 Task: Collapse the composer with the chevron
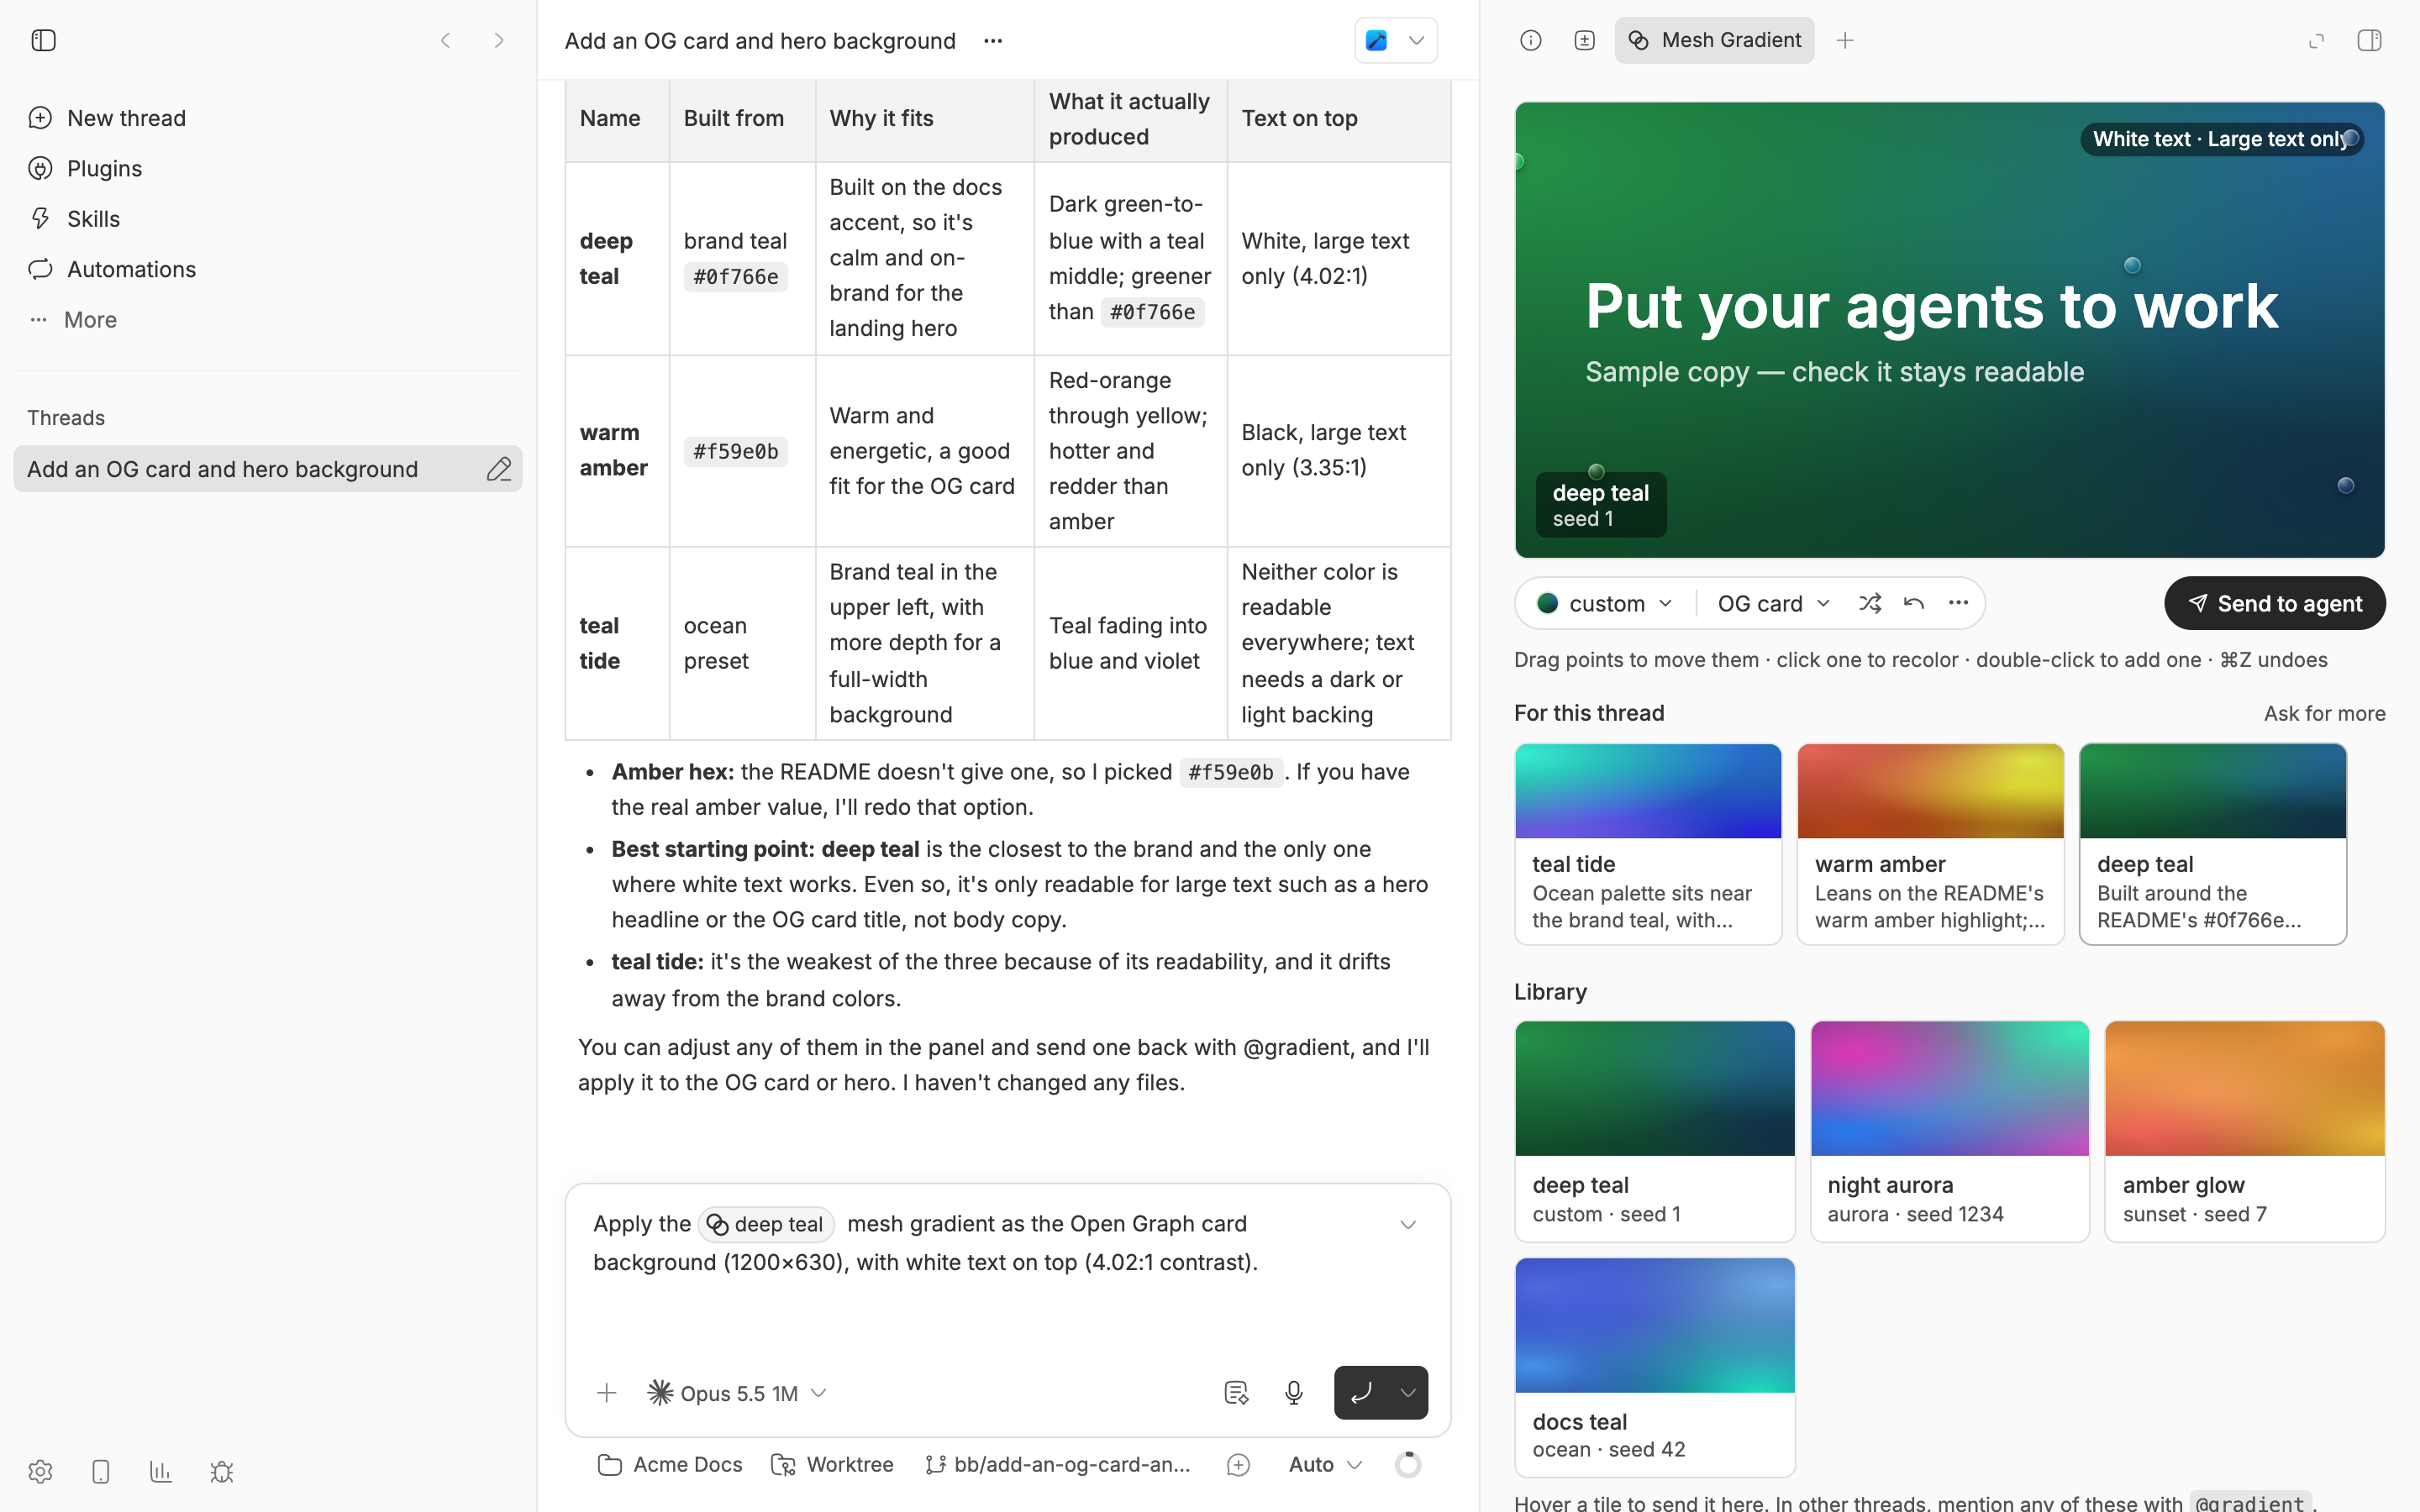(x=1408, y=1224)
